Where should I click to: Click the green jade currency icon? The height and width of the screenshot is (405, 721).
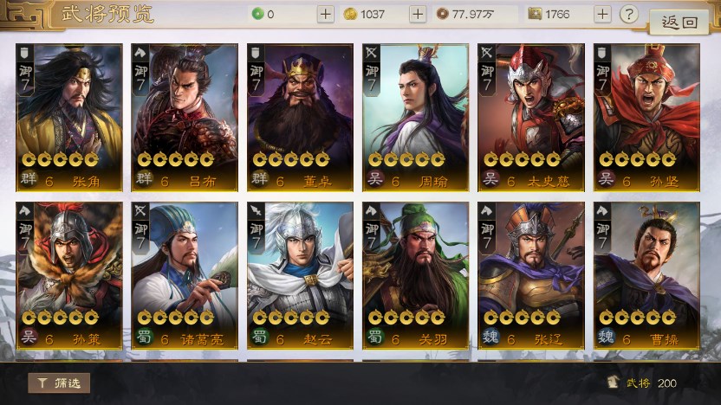click(257, 14)
